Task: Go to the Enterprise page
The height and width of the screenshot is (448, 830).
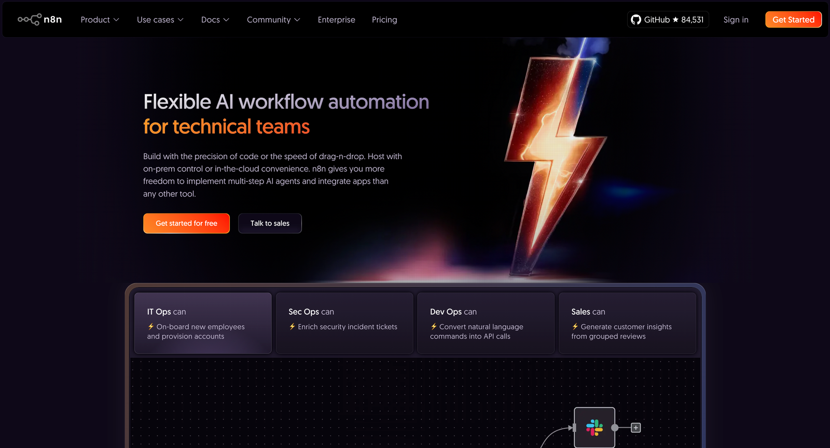Action: (337, 20)
